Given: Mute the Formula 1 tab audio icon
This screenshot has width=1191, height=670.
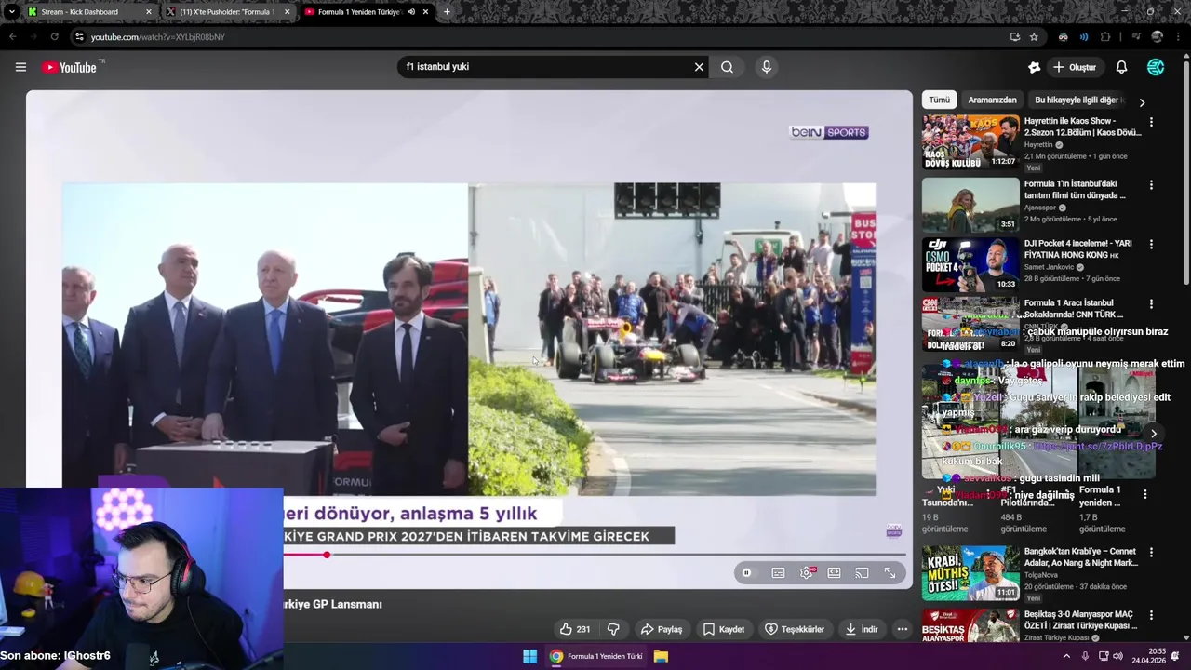Looking at the screenshot, I should click(x=411, y=12).
